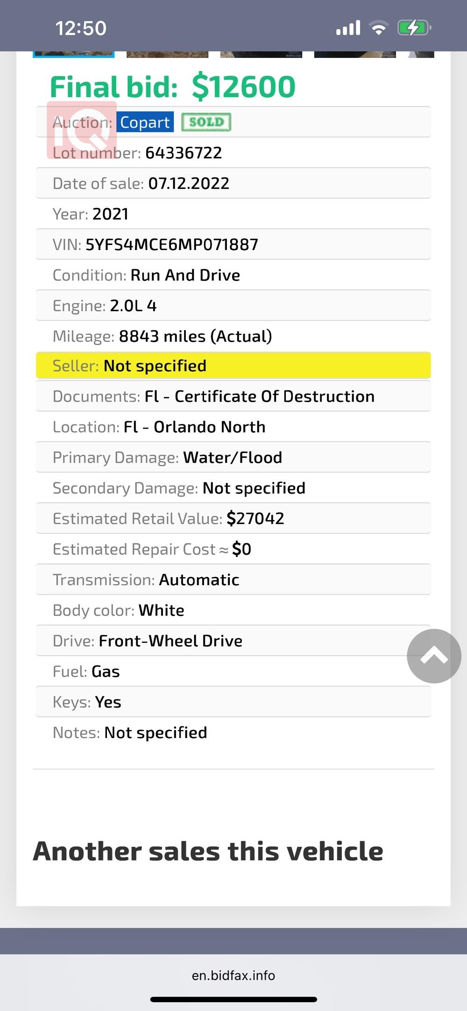Tap the cellular signal bars icon
The height and width of the screenshot is (1011, 467).
point(348,28)
